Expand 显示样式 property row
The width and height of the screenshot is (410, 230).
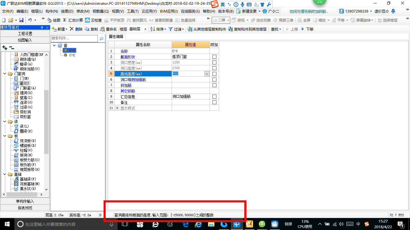tap(117, 108)
